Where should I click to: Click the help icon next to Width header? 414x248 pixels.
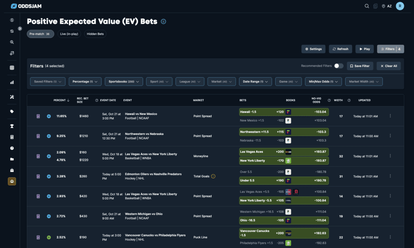[x=349, y=100]
